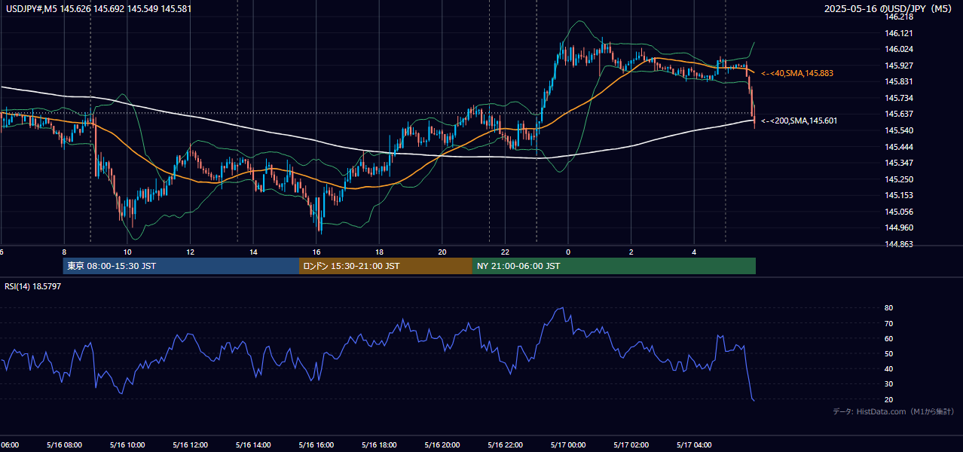The image size is (963, 452).
Task: Click date axis label 5/16 08:00
Action: pos(64,444)
